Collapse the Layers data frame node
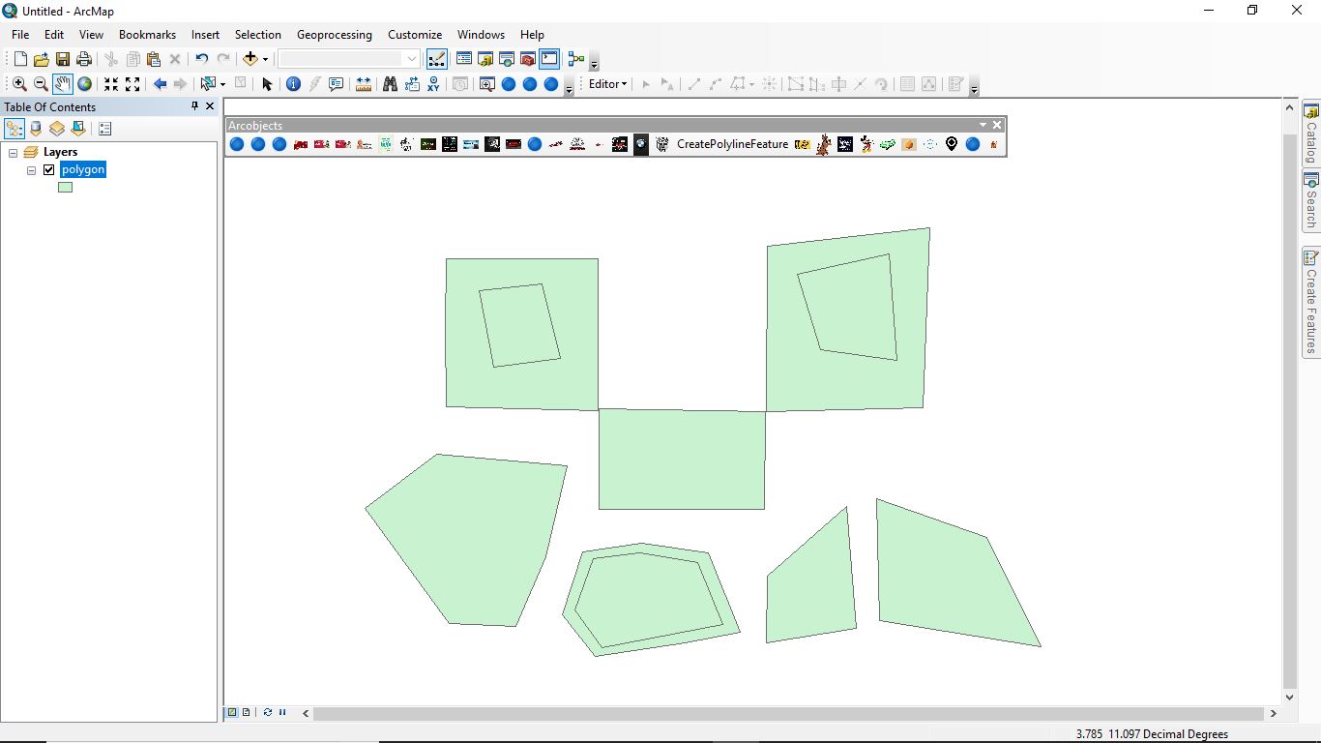Image resolution: width=1321 pixels, height=743 pixels. [14, 153]
